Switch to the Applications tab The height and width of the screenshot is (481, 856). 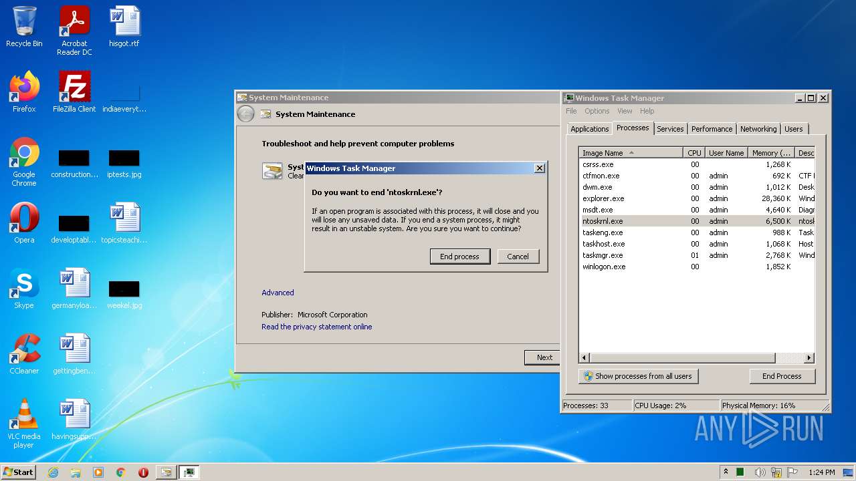[x=590, y=129]
